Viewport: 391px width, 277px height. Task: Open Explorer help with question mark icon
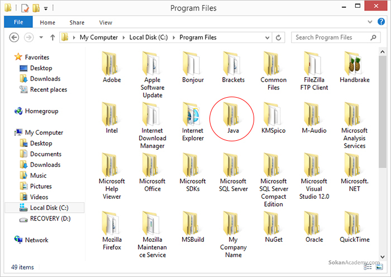point(381,22)
